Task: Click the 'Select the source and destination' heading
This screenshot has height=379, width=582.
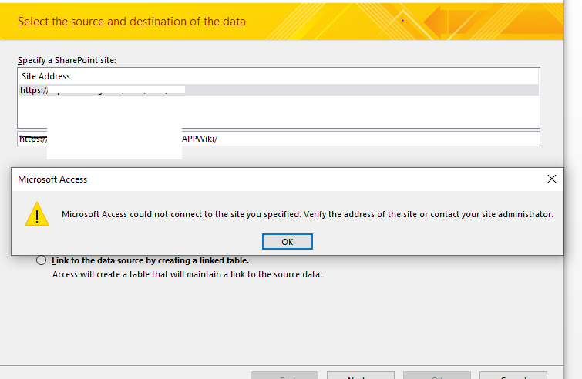Action: click(132, 22)
